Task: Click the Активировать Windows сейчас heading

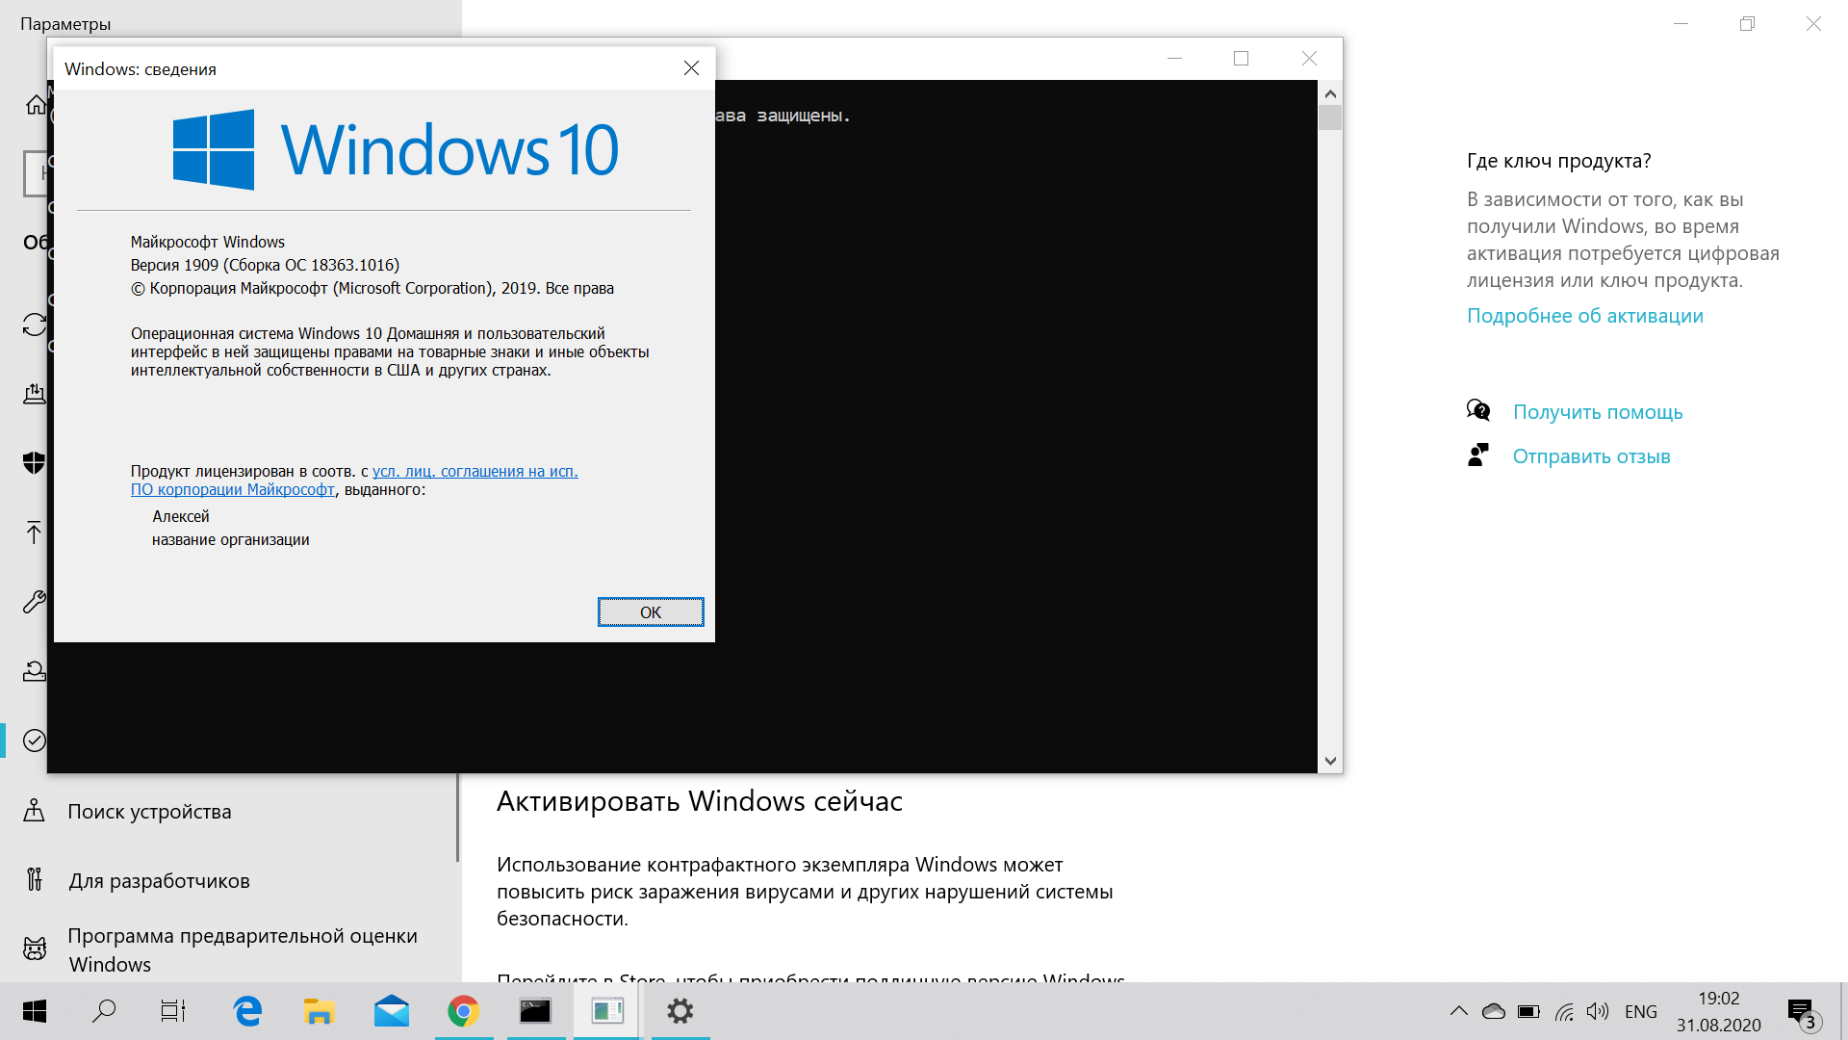Action: coord(700,801)
